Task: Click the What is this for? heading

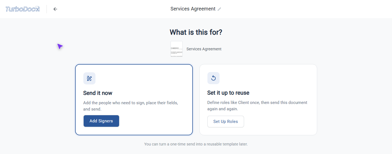Action: pyautogui.click(x=196, y=32)
